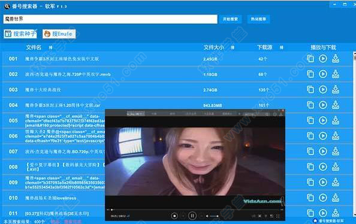Sort results by 文件名 column arrow
Screen dimensions: 356x224
(x=50, y=47)
